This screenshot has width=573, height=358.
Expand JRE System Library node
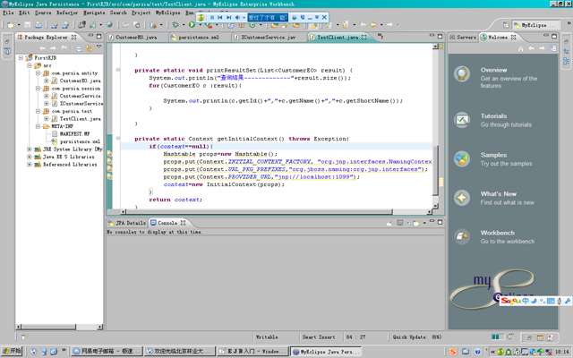pyautogui.click(x=30, y=149)
